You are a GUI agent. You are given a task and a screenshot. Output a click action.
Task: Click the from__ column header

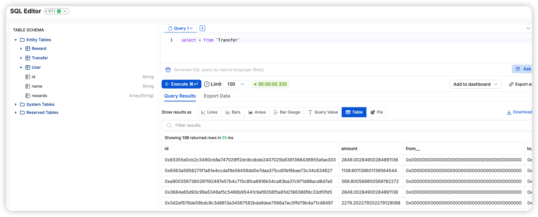tap(464, 149)
